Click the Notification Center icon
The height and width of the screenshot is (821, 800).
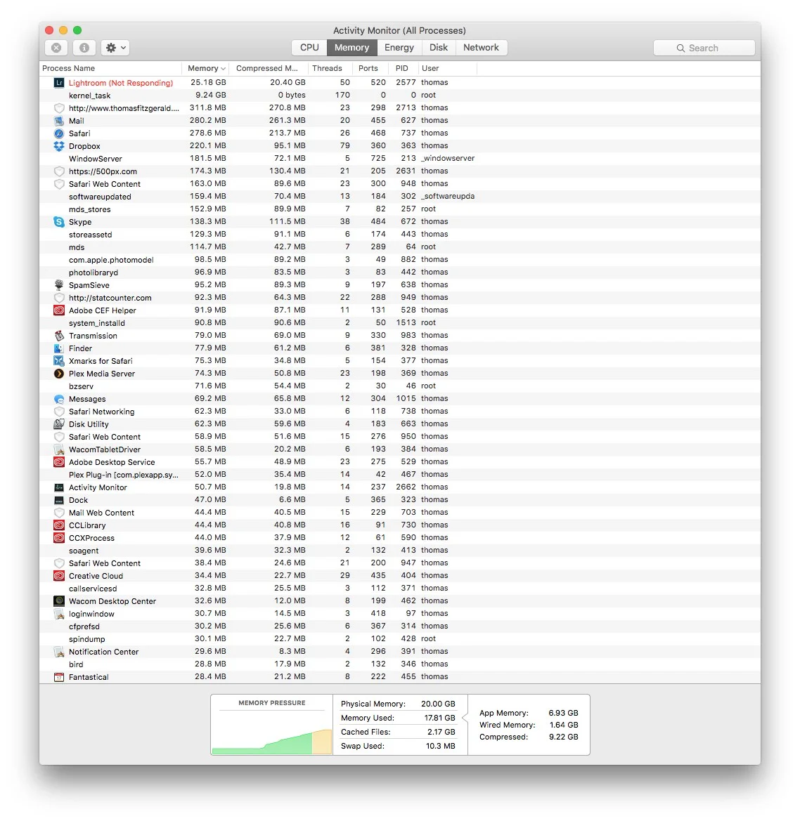pos(59,652)
